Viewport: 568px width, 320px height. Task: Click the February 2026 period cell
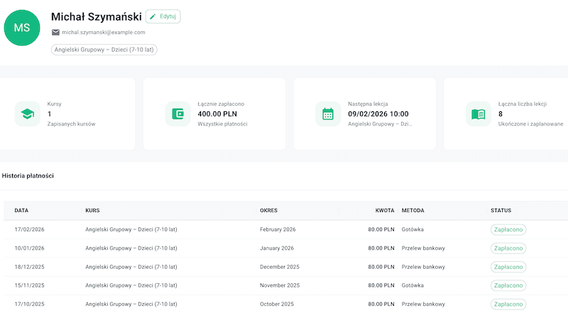pos(278,229)
